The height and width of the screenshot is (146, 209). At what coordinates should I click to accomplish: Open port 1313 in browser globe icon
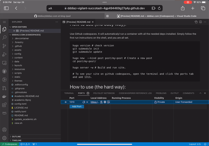tap(105, 102)
